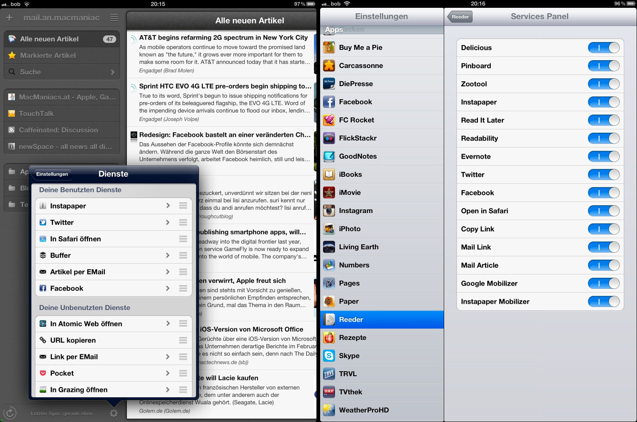Open the list menu icon beside the account name
Image resolution: width=637 pixels, height=422 pixels.
coord(114,18)
